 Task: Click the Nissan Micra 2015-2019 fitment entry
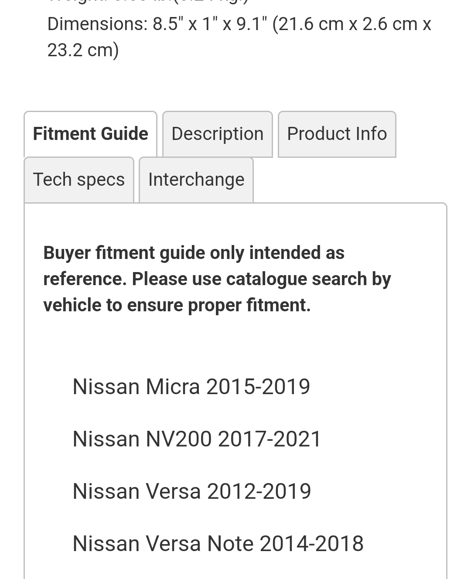(x=191, y=387)
